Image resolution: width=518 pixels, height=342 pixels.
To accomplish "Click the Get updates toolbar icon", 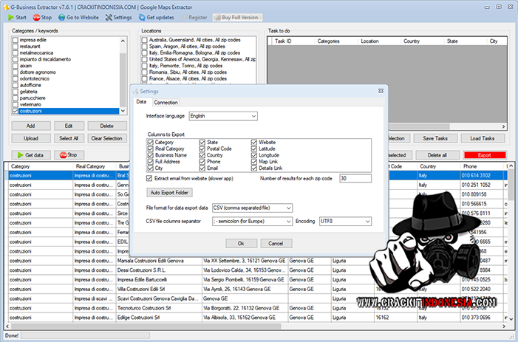I will (141, 16).
